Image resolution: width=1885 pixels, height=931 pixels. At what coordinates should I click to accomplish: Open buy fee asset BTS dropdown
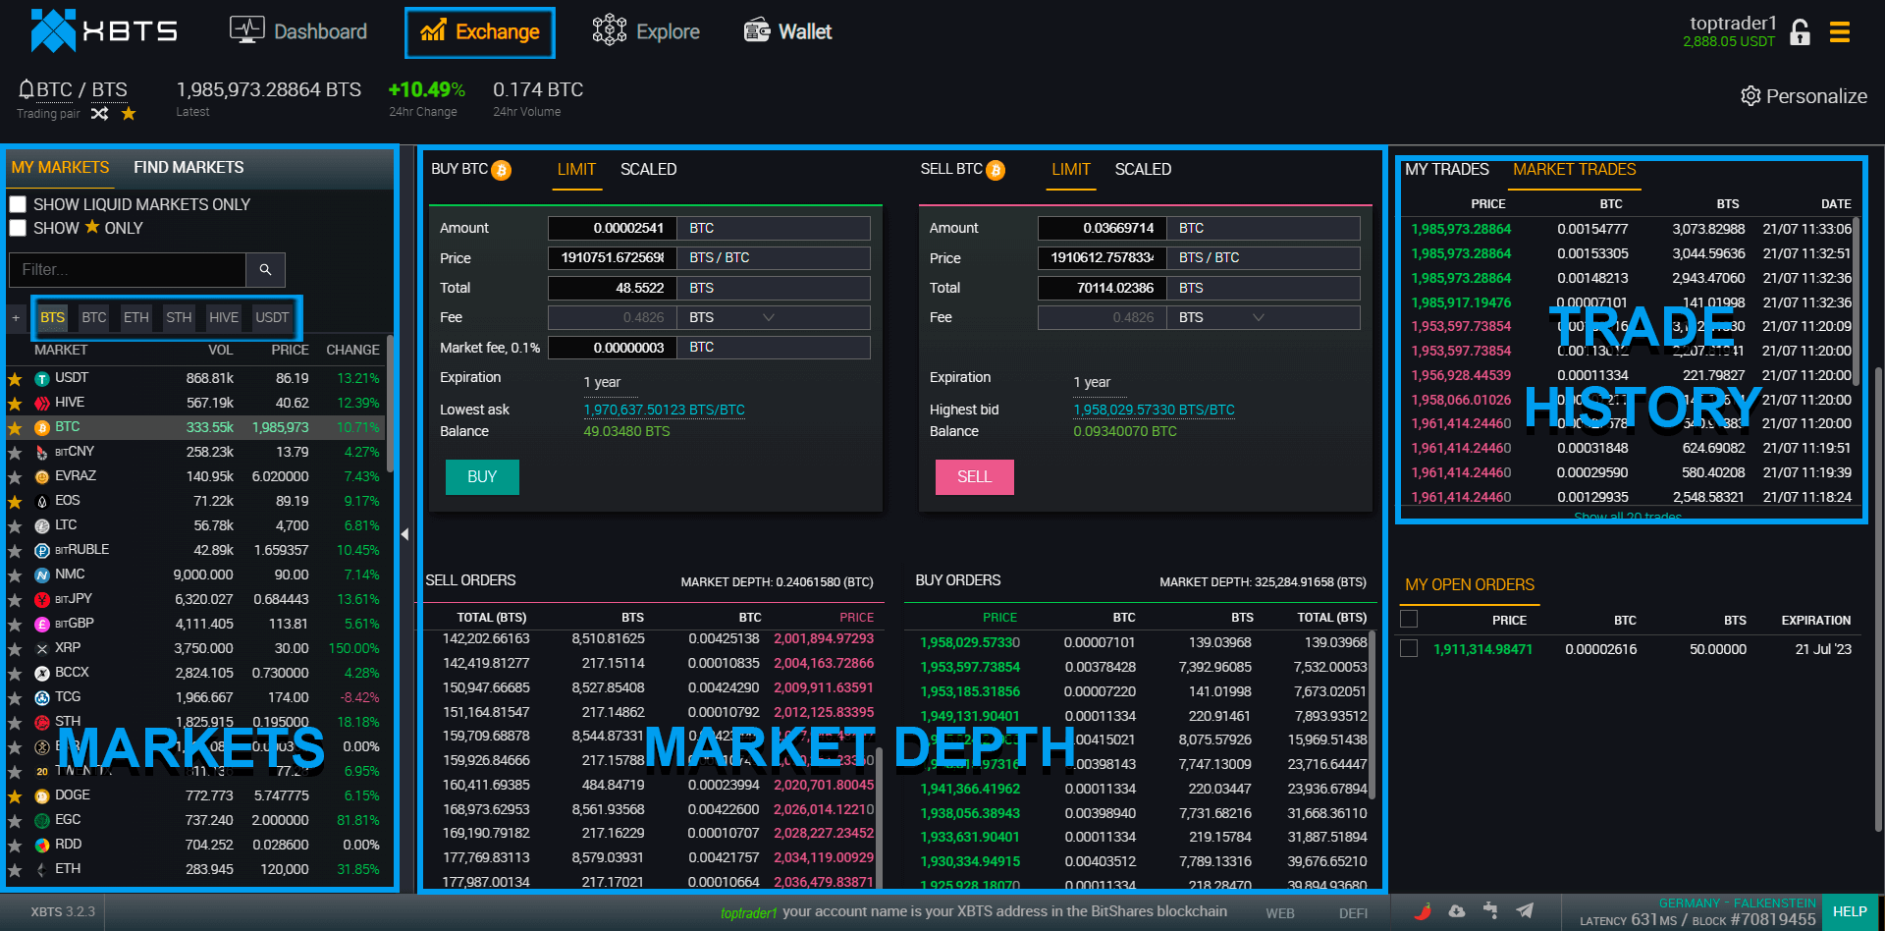pos(774,317)
